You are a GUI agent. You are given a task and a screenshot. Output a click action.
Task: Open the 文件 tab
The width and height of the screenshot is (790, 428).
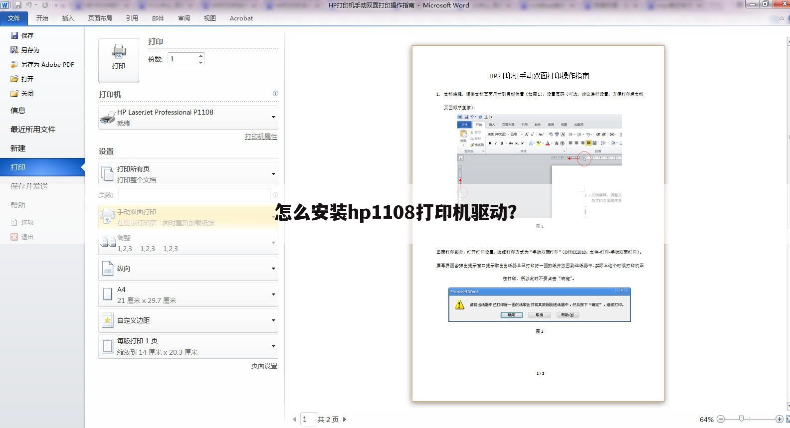[14, 18]
